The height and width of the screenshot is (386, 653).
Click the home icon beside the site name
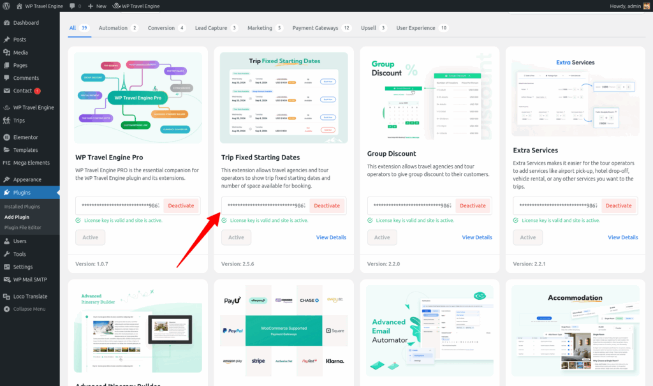click(19, 6)
